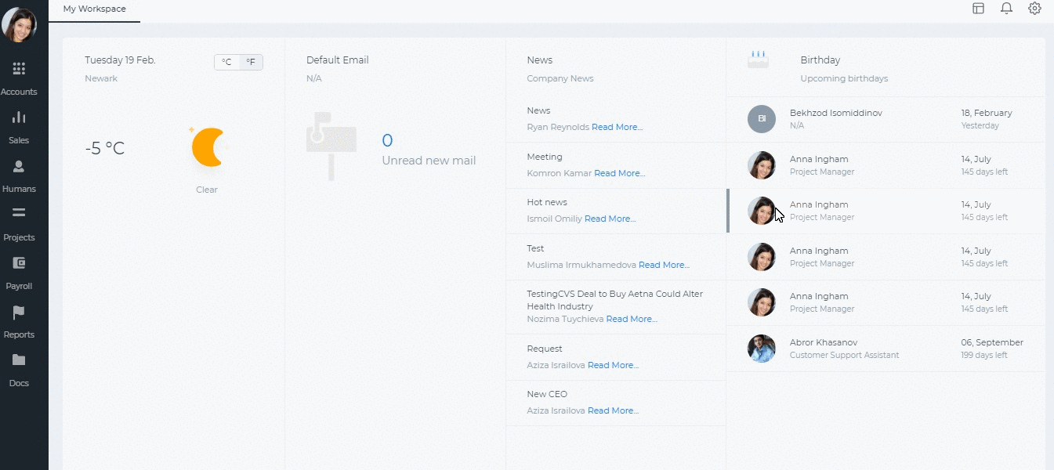Open Read More for the New CEO news
The image size is (1054, 470).
pyautogui.click(x=613, y=410)
